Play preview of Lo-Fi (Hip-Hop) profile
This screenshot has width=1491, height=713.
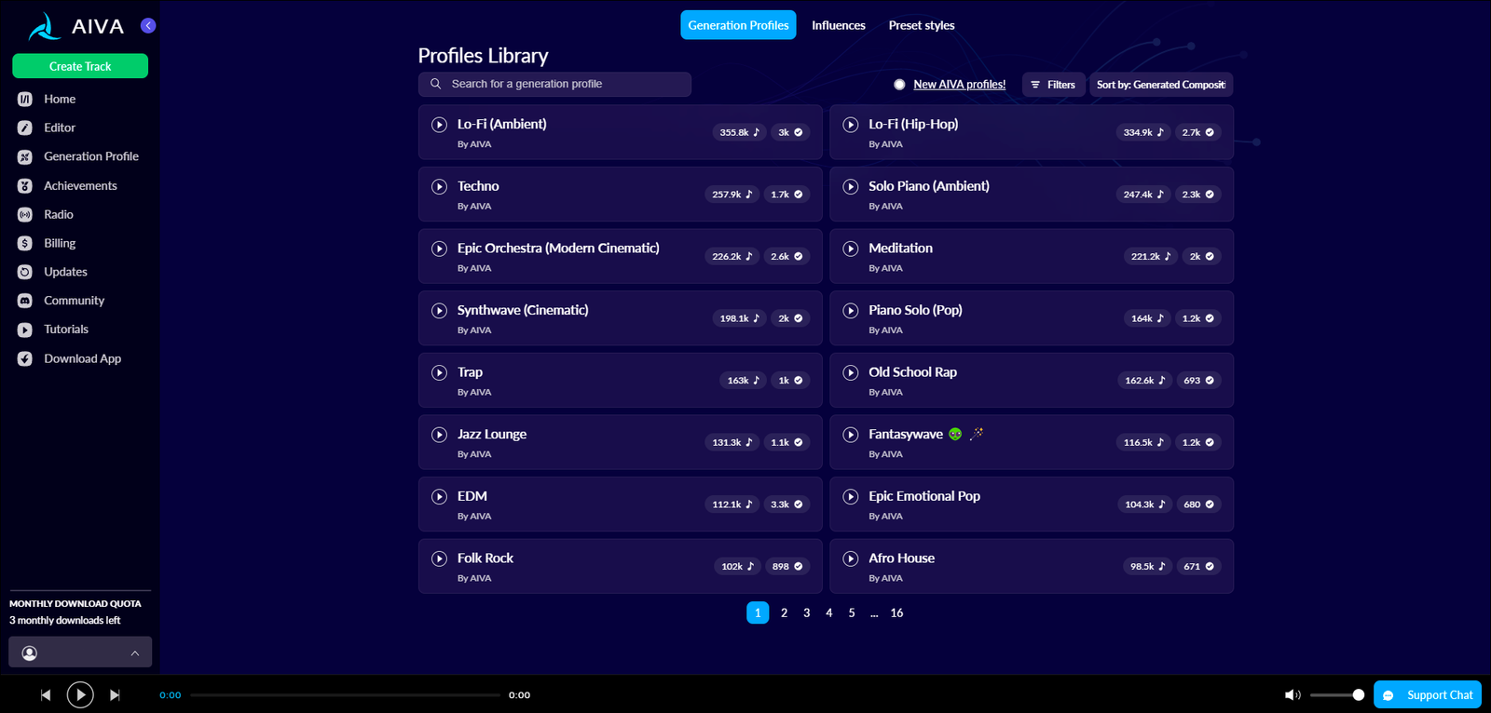pyautogui.click(x=851, y=125)
